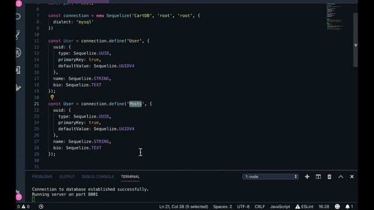Click the ESLint warning status item
374x210 pixels.
coord(304,206)
